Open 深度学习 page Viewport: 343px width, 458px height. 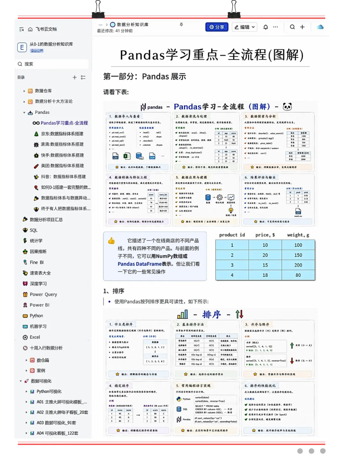click(38, 284)
